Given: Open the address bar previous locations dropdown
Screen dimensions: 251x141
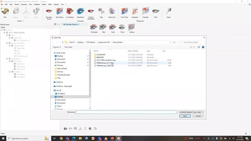Looking at the screenshot, I should 170,42.
